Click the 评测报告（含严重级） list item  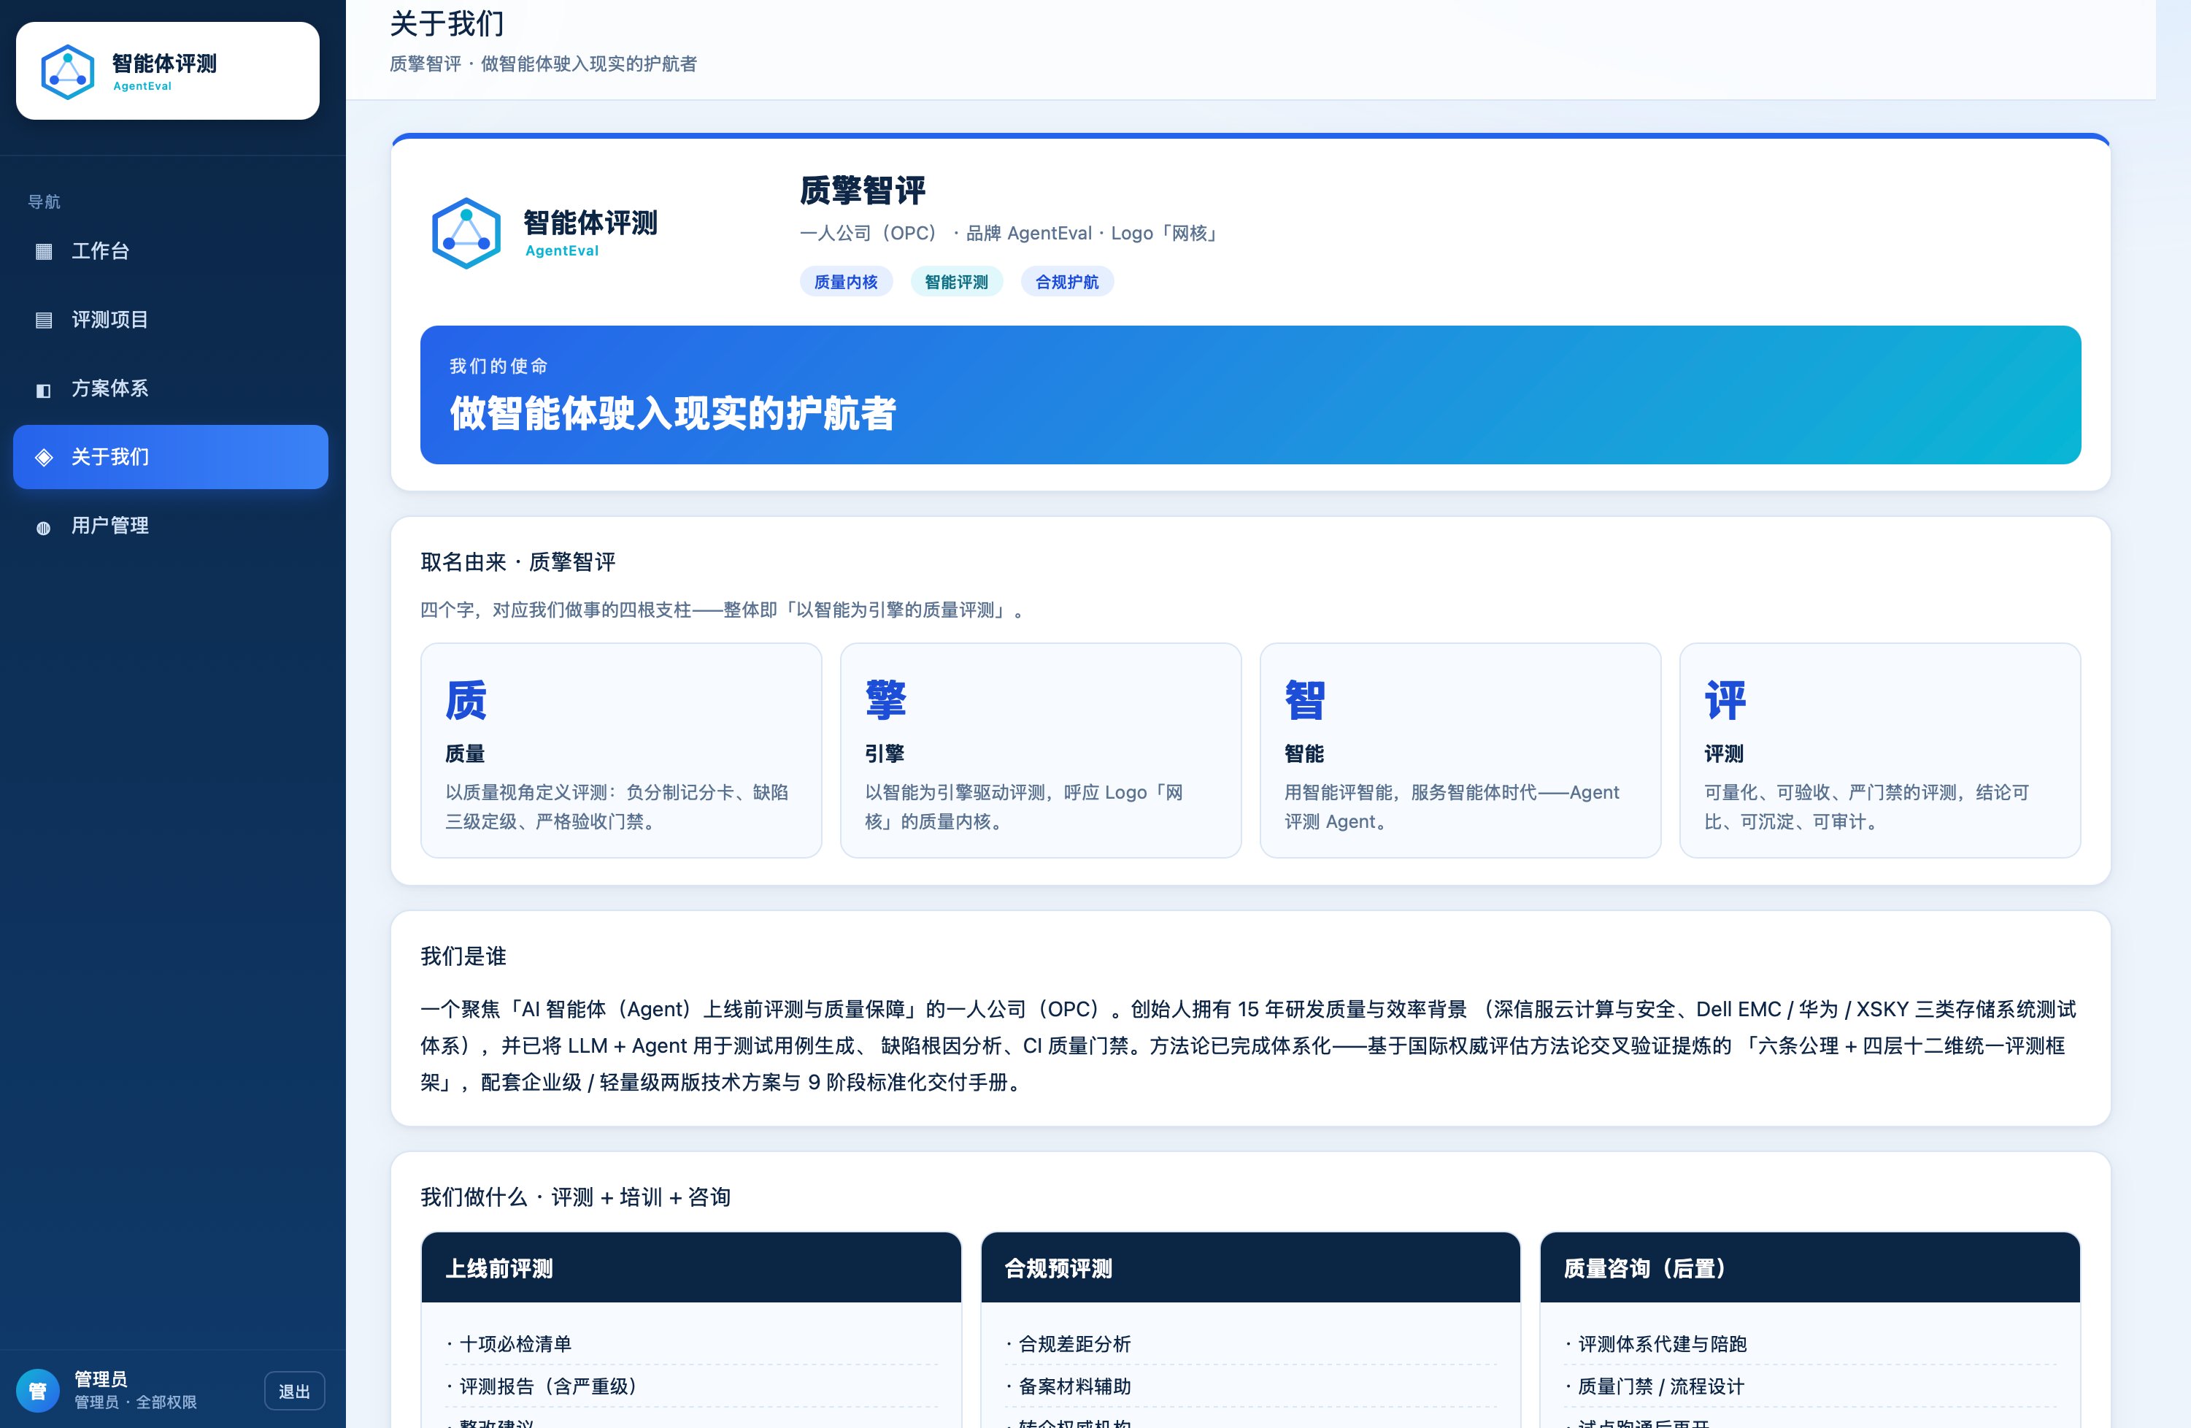tap(691, 1386)
